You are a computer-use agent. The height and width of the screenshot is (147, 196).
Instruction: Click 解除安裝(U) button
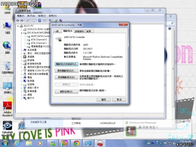point(66,92)
